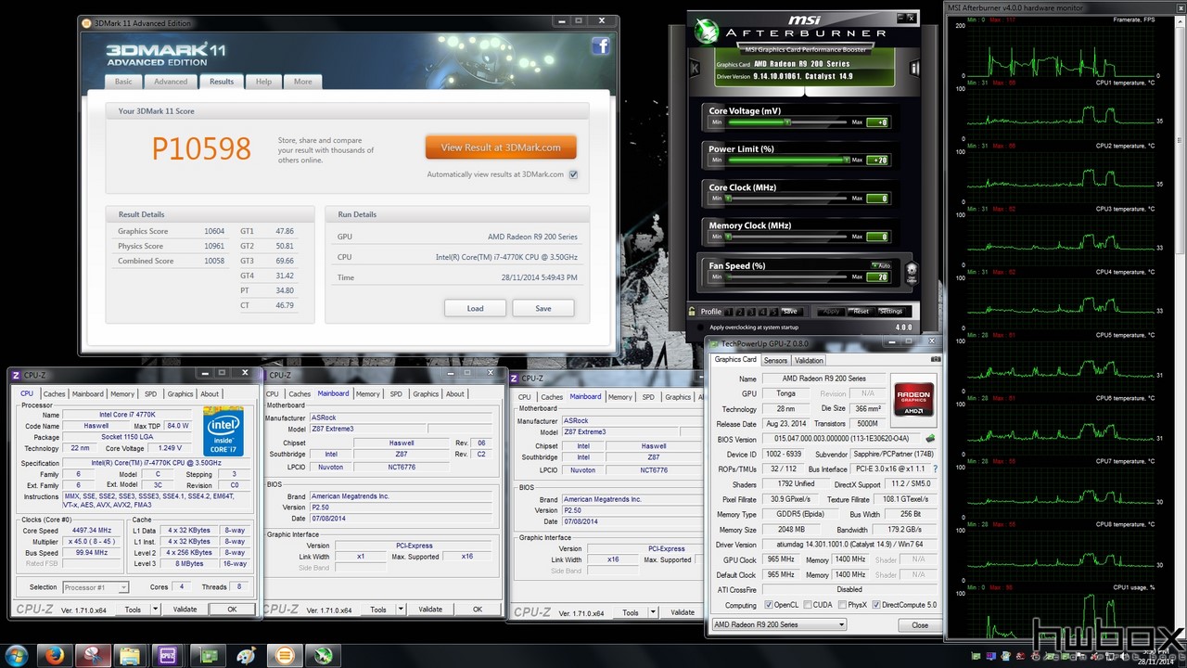Click the MSI Afterburner dragon logo
Viewport: 1187px width, 668px height.
707,31
